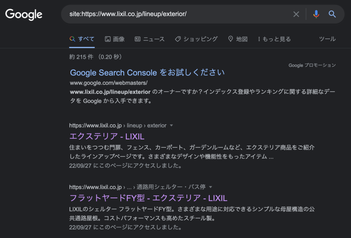Image resolution: width=351 pixels, height=238 pixels.
Task: Open the 地図 tab
Action: [238, 39]
